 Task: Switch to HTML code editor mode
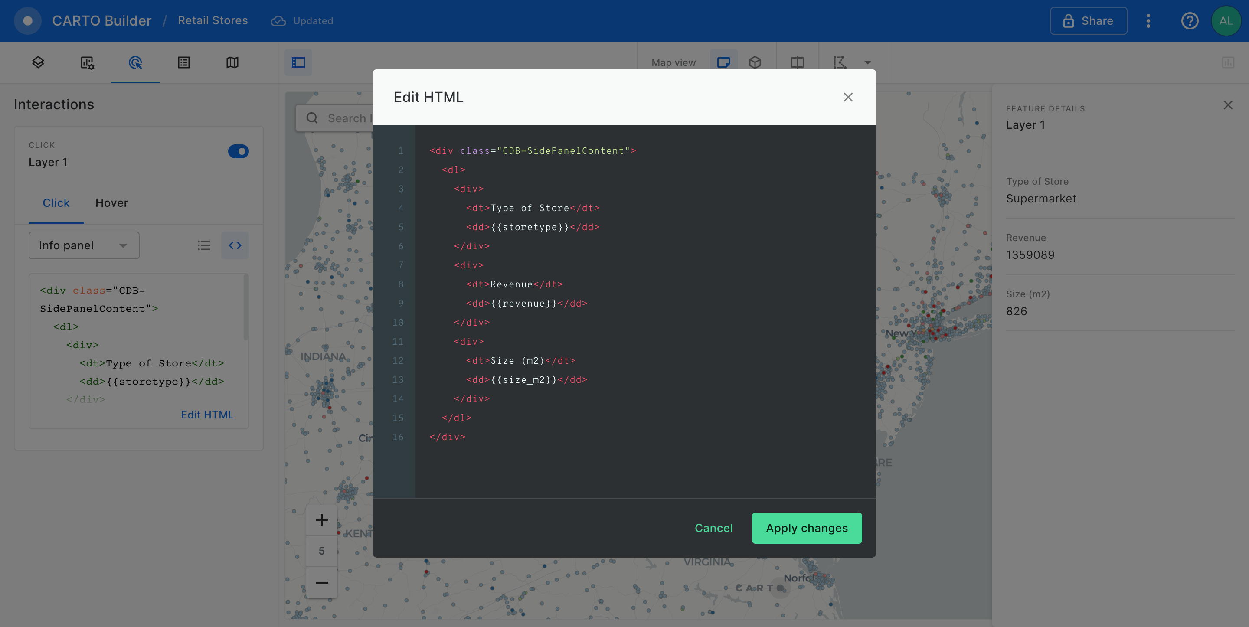(235, 245)
